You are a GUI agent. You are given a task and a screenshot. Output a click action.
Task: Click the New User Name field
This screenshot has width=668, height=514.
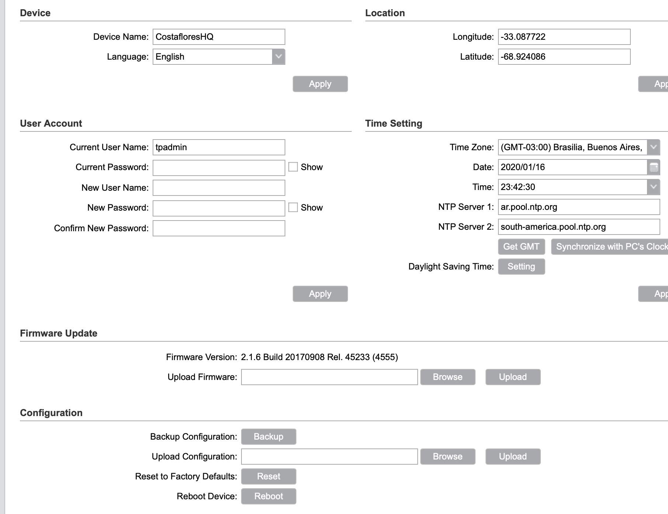(x=219, y=188)
